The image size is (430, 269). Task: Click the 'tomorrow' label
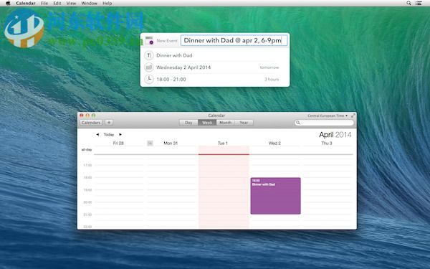click(269, 67)
